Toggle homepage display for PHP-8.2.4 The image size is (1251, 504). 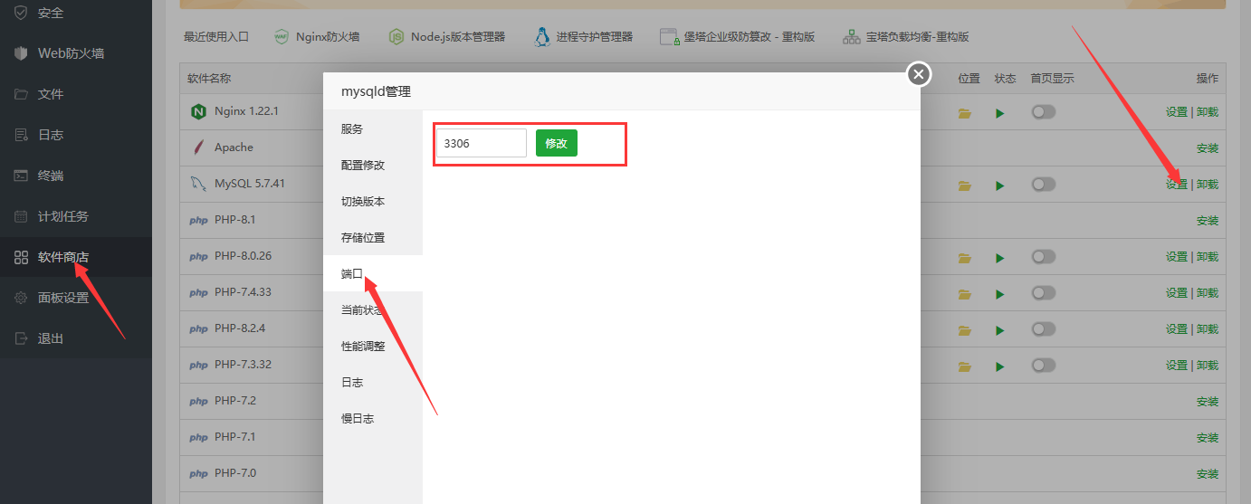coord(1044,328)
